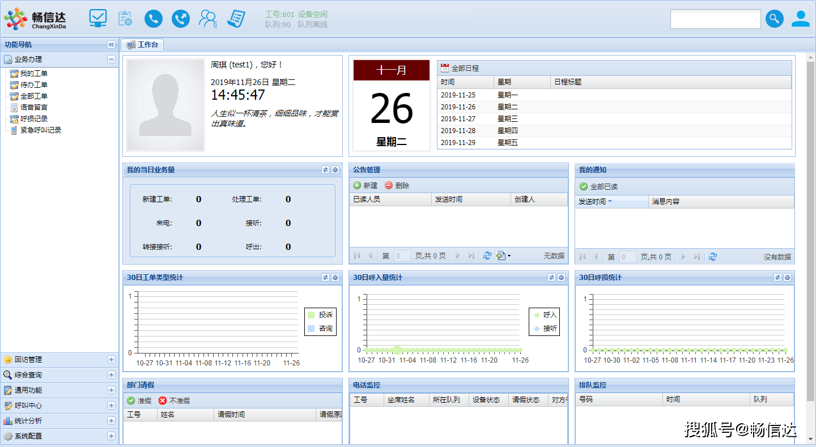Open the export dropdown in 公告管理 paging bar
The image size is (816, 447).
[x=503, y=256]
